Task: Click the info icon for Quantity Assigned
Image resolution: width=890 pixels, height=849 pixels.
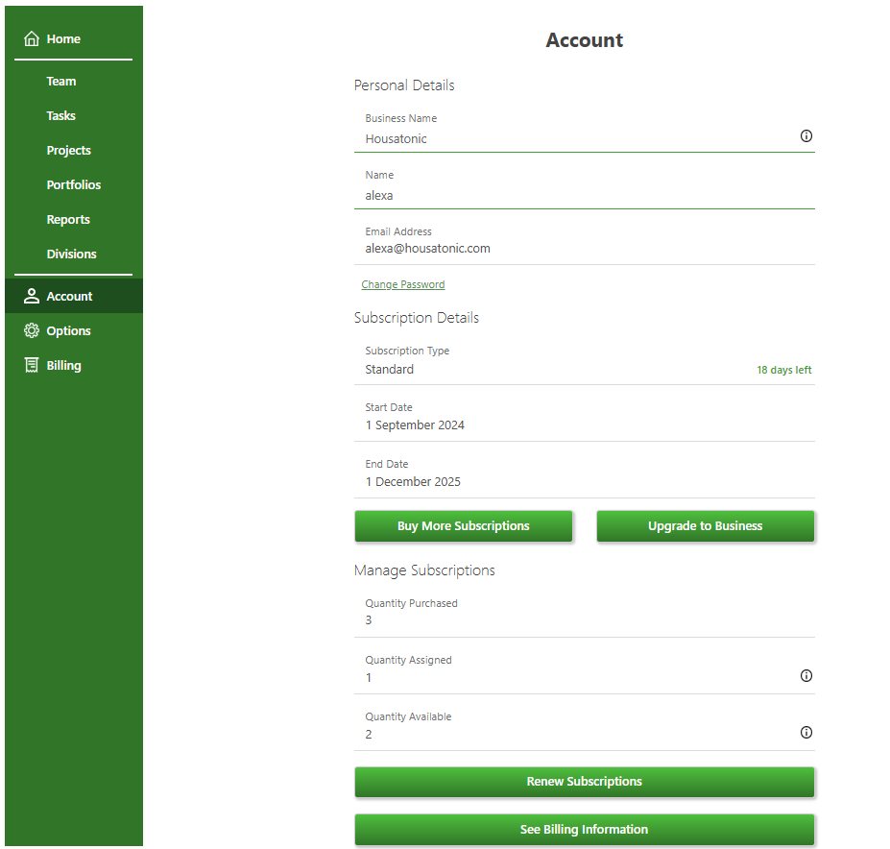Action: pos(806,676)
